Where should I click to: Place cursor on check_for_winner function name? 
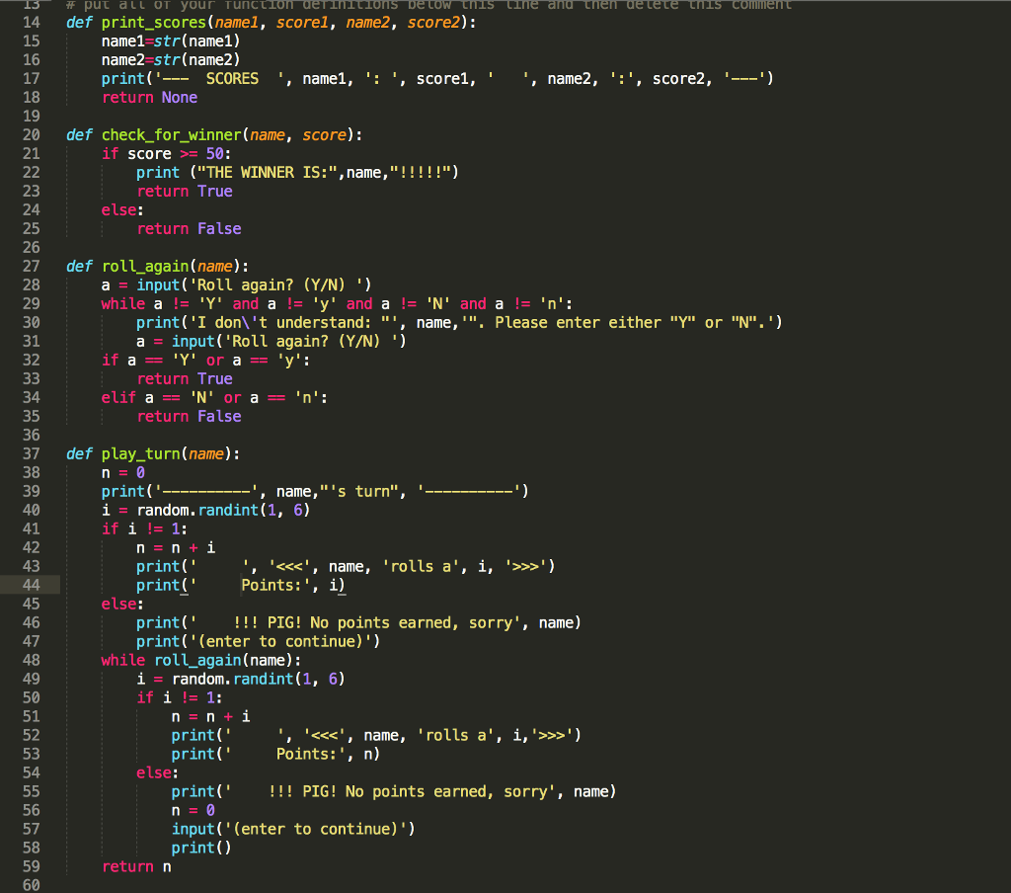point(172,135)
